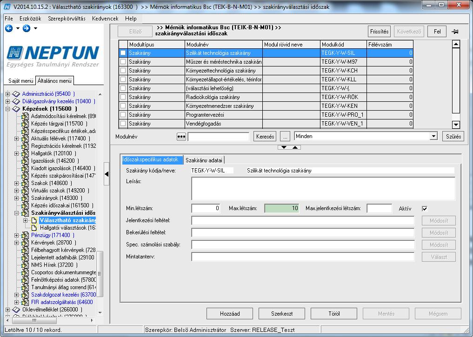Open the Eszközök menu
Viewport: 473px width, 337px height.
pyautogui.click(x=30, y=19)
